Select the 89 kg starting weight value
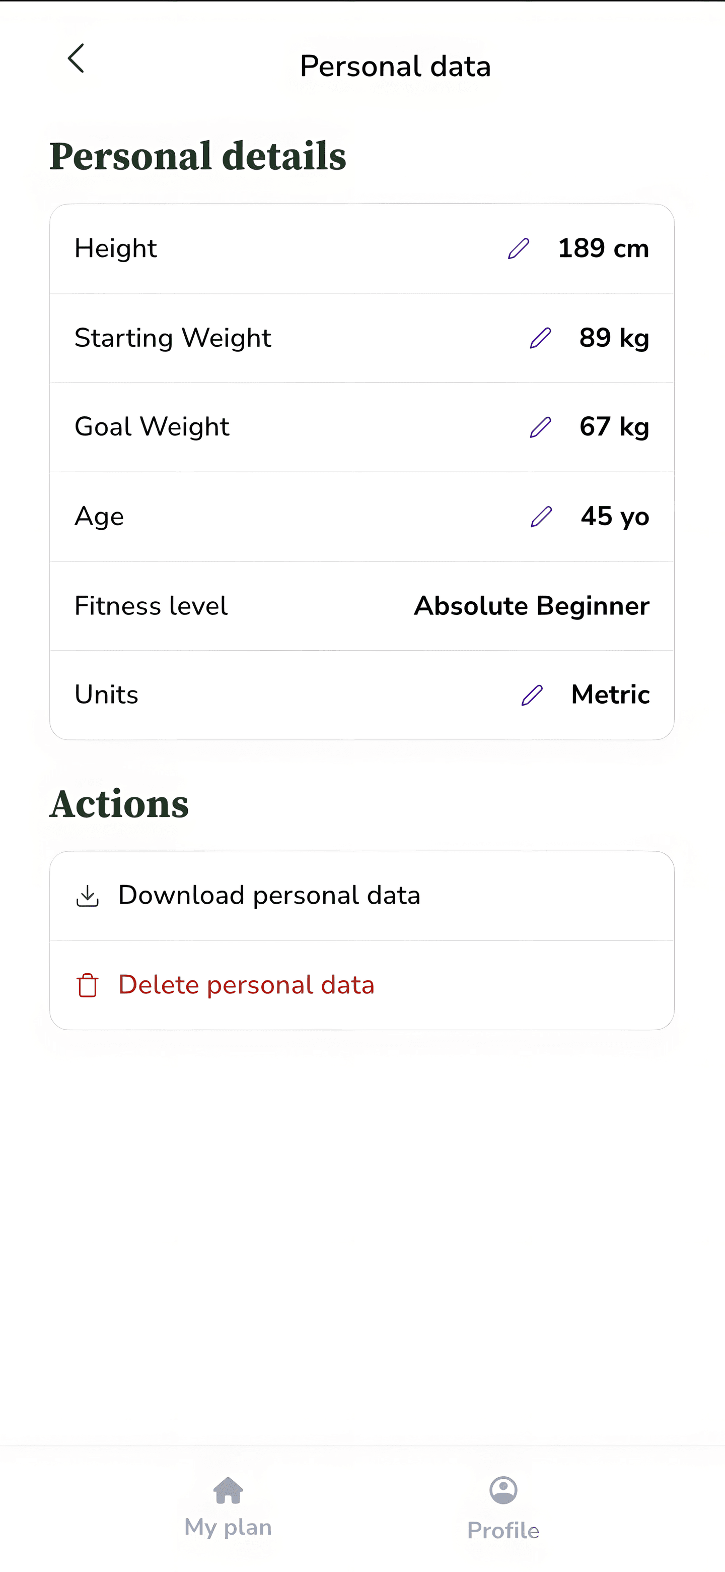This screenshot has height=1572, width=725. 614,338
